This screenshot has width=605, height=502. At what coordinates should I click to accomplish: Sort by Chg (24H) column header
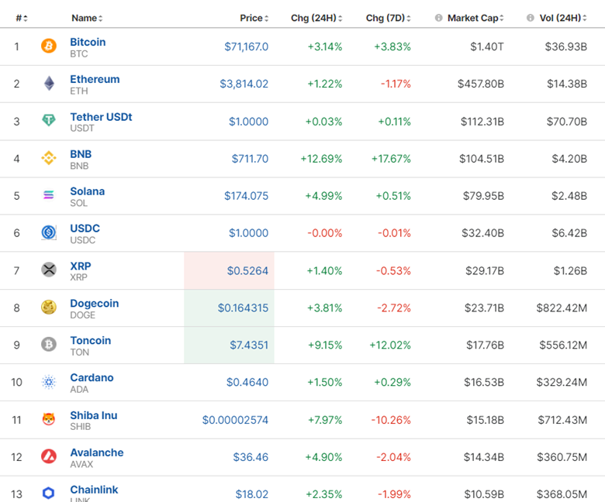click(315, 18)
